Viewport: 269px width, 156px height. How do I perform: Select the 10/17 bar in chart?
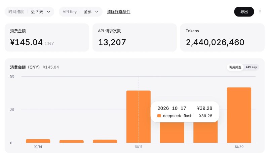coord(139,117)
